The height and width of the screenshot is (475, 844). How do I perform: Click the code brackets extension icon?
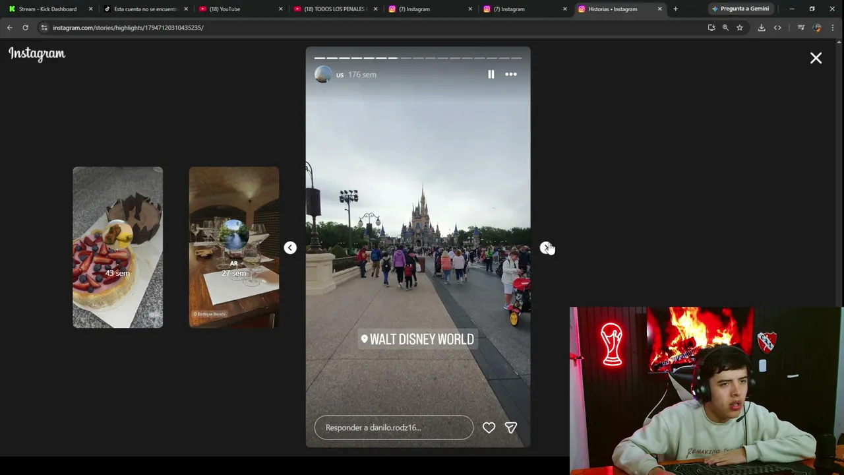coord(777,28)
